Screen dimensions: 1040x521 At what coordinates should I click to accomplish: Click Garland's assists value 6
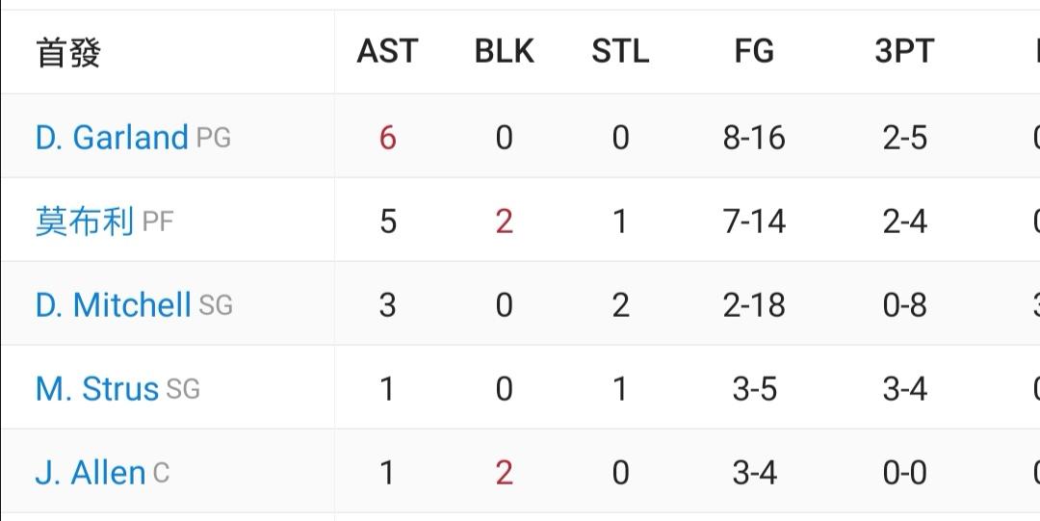(x=387, y=138)
